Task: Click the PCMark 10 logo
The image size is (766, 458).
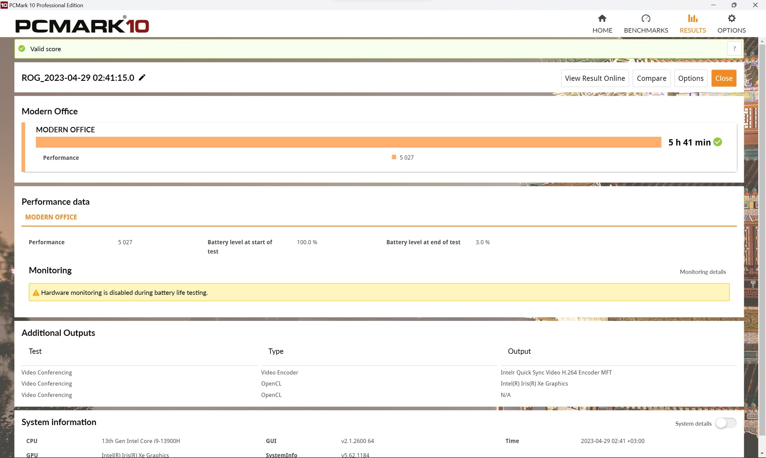Action: [82, 24]
